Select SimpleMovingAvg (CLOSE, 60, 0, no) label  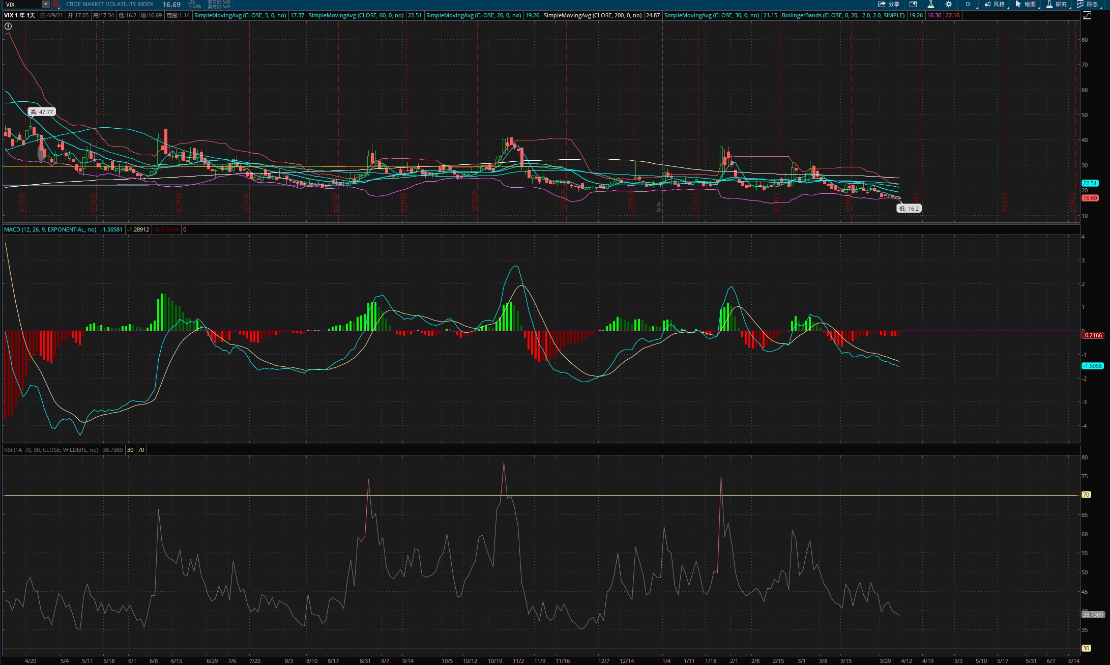pos(356,15)
